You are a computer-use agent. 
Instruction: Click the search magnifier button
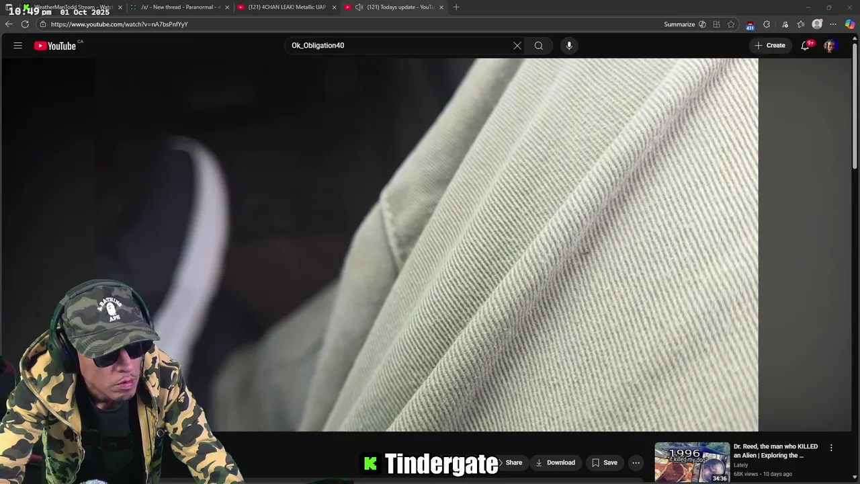539,46
